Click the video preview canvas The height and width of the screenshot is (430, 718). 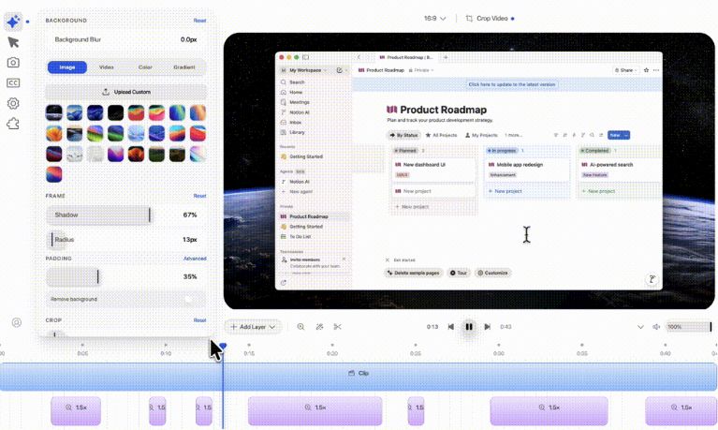469,171
